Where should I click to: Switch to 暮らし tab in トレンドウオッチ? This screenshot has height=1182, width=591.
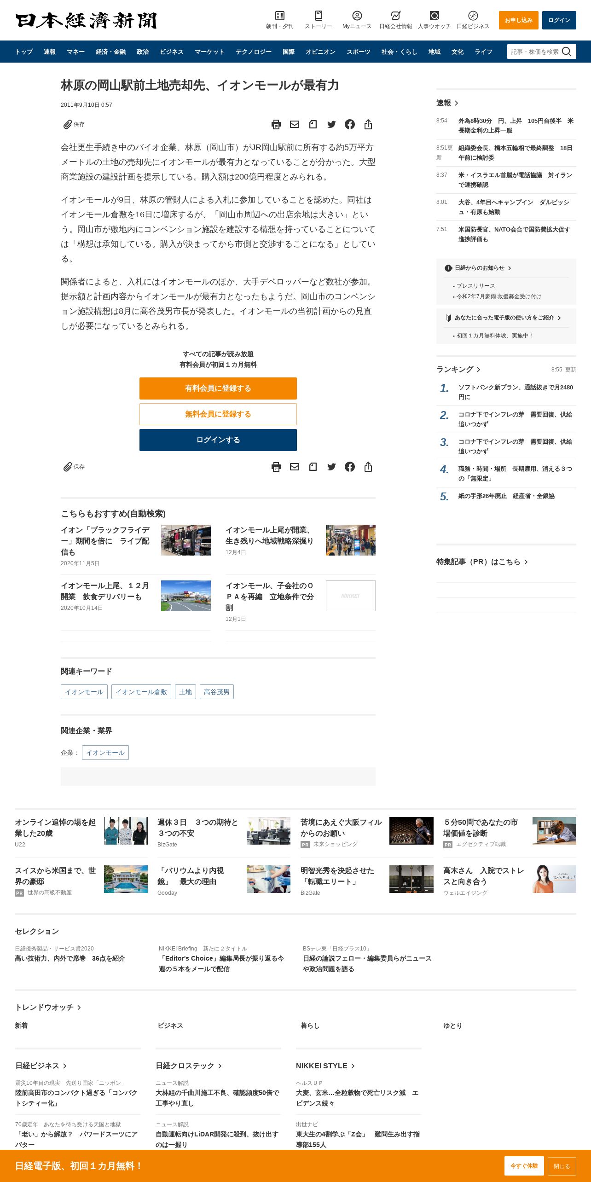[x=310, y=1026]
